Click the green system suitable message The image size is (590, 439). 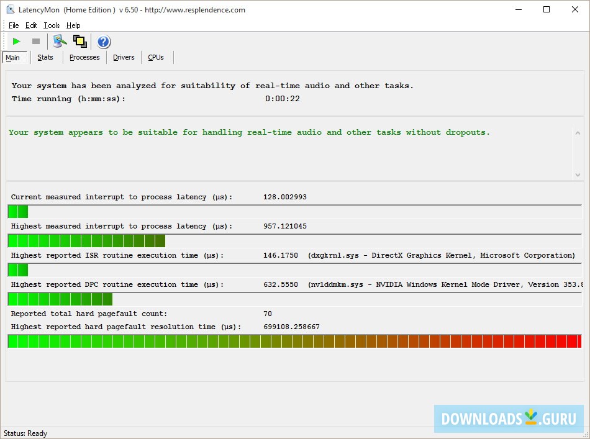249,132
